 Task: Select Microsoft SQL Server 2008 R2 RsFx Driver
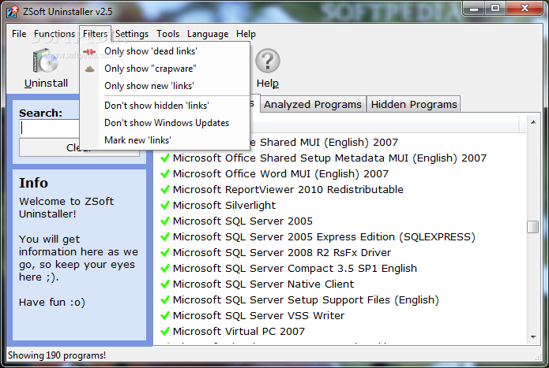click(282, 252)
